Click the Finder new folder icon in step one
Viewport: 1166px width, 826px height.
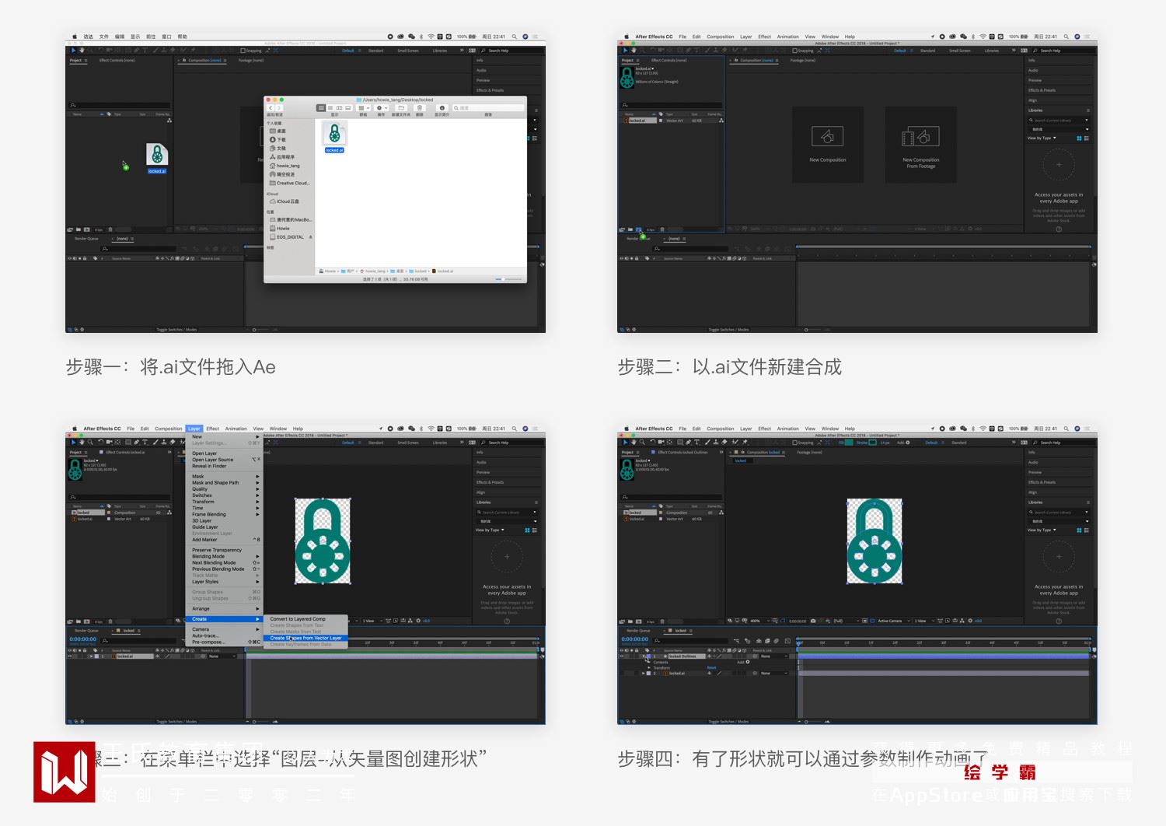click(401, 108)
